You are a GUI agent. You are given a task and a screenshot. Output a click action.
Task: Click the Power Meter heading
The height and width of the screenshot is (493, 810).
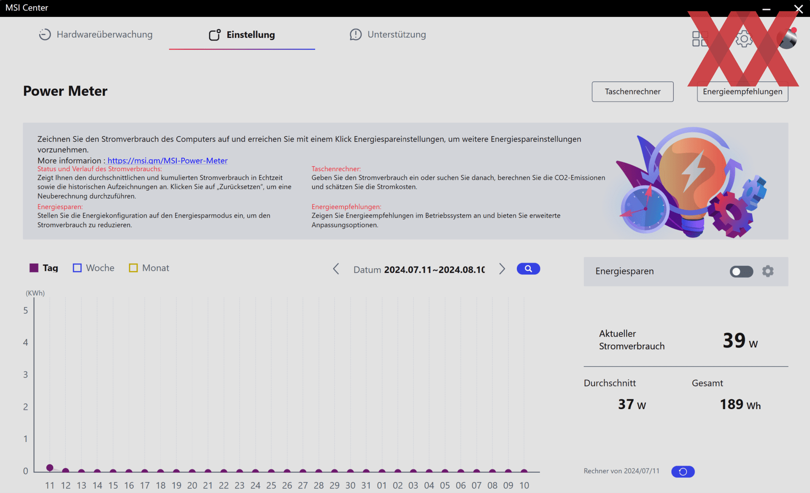65,91
